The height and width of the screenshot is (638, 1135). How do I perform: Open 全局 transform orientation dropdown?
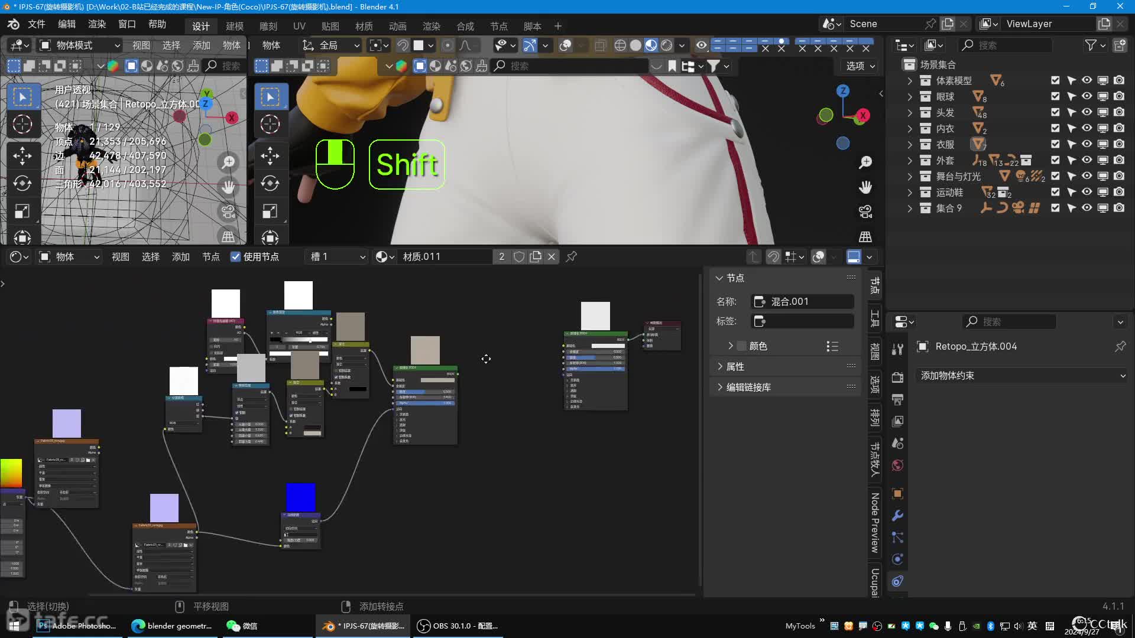point(331,45)
